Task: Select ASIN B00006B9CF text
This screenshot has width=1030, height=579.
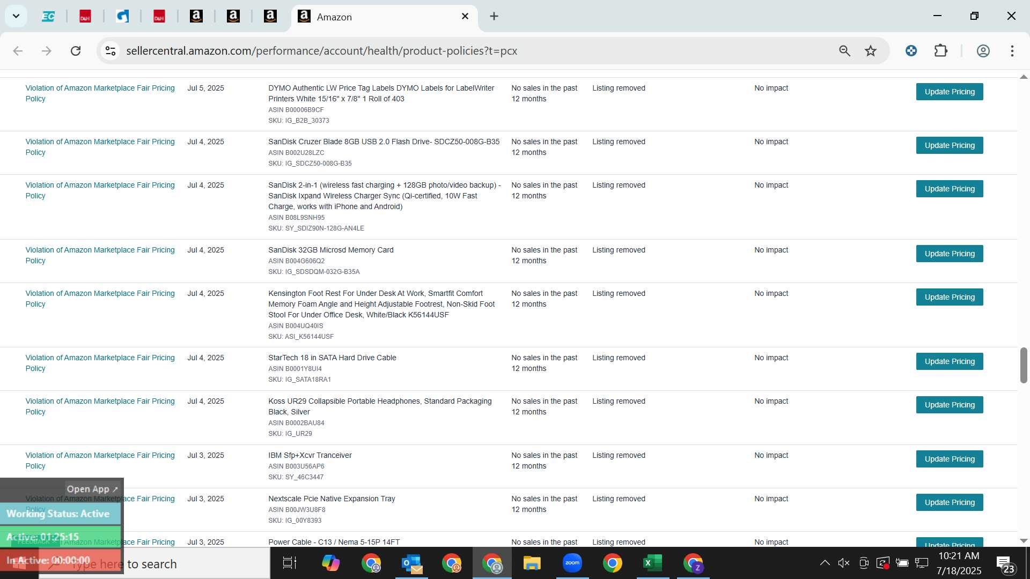Action: [296, 110]
